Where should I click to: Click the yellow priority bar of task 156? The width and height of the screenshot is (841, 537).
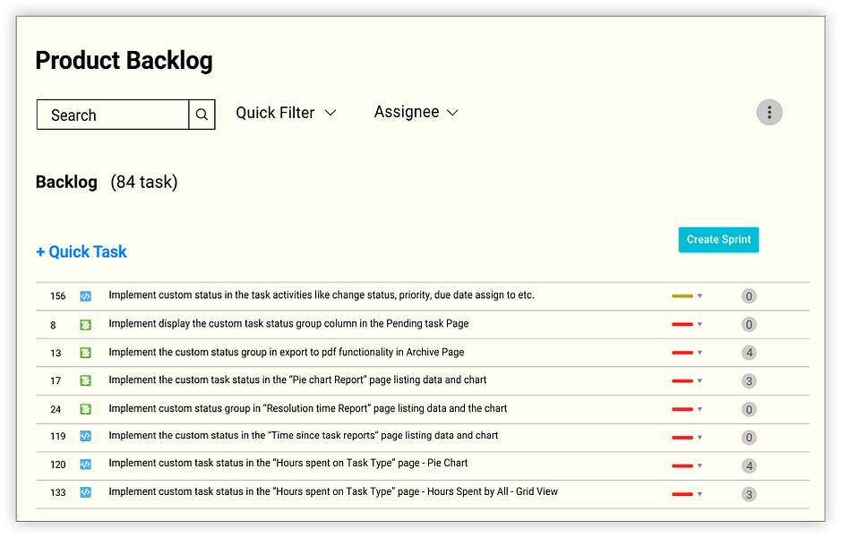coord(682,296)
